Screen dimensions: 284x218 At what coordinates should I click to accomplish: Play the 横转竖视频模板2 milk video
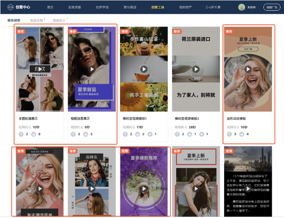coord(196,69)
